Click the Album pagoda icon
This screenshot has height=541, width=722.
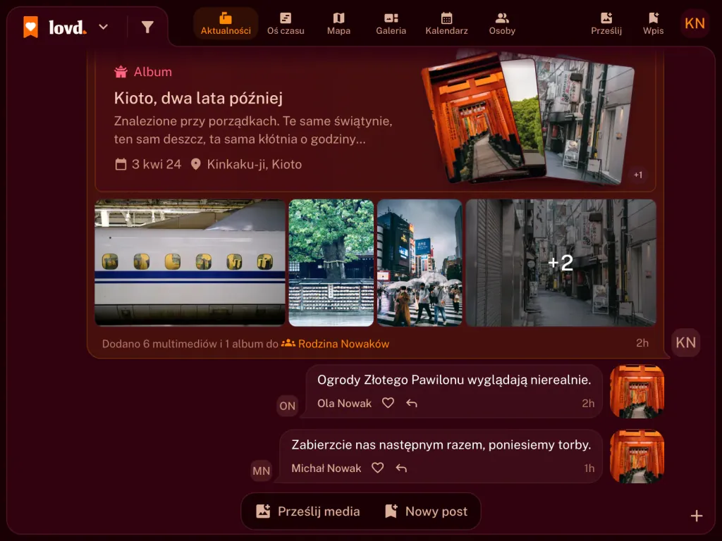click(121, 72)
